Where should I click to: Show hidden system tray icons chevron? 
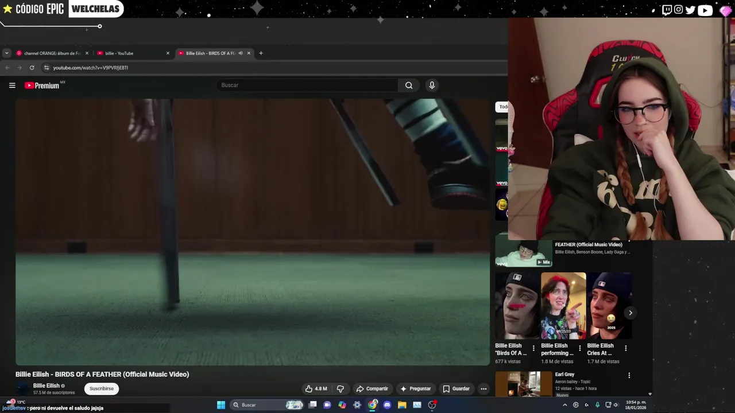pyautogui.click(x=564, y=405)
